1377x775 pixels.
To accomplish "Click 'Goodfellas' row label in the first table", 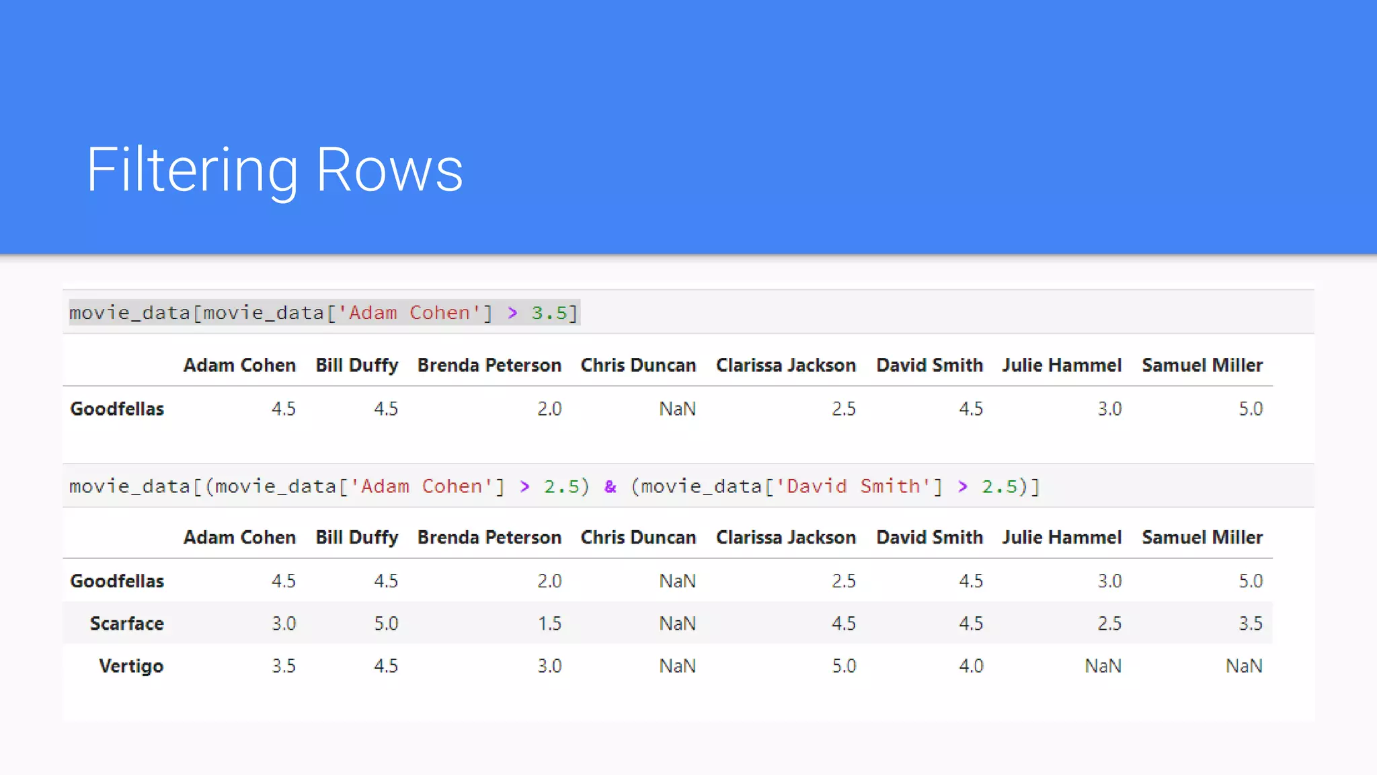I will tap(117, 409).
